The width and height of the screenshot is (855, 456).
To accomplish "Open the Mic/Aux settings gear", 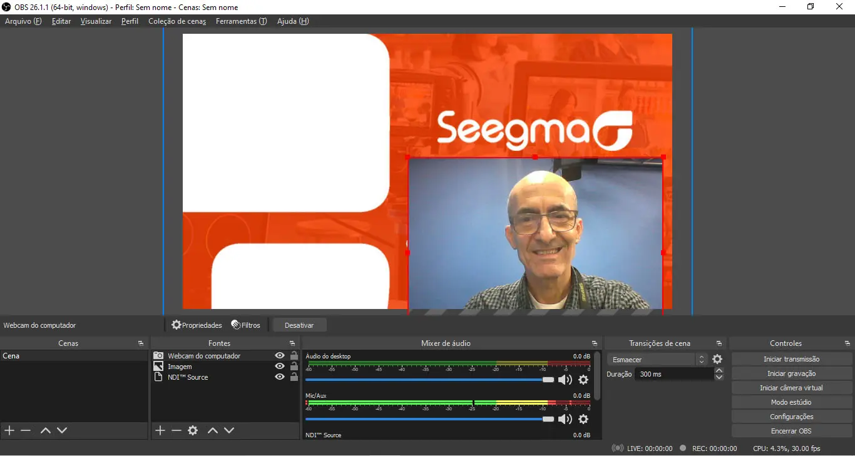I will pos(583,419).
